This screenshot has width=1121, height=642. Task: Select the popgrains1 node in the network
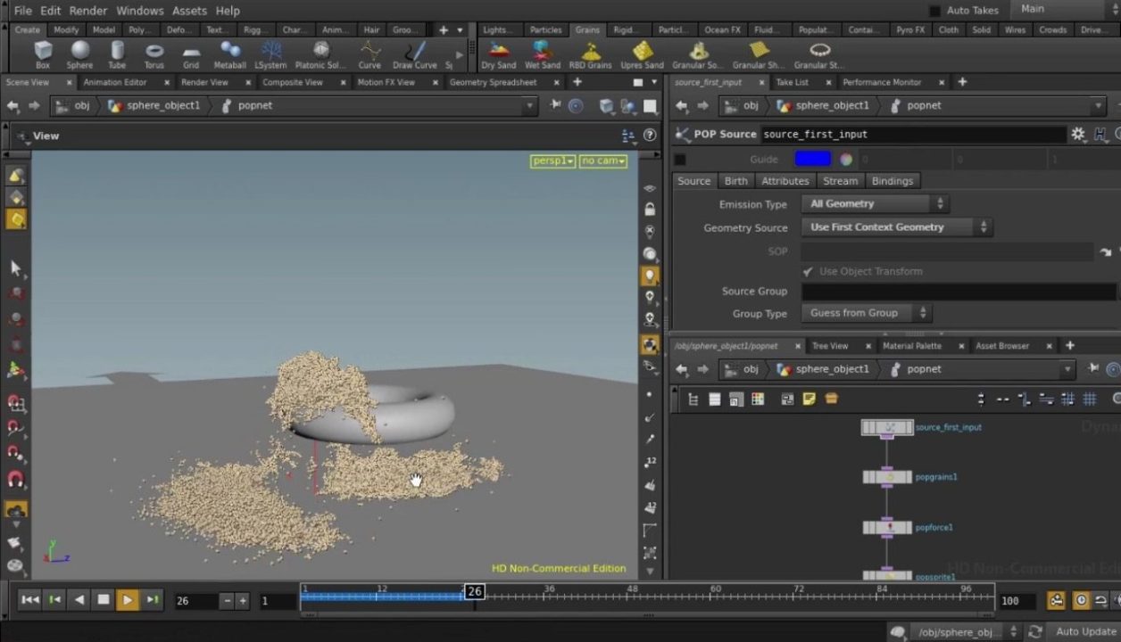tap(887, 476)
